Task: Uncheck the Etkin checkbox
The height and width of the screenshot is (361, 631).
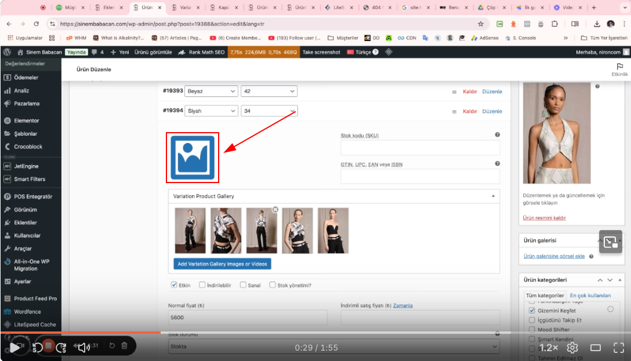Action: point(174,285)
